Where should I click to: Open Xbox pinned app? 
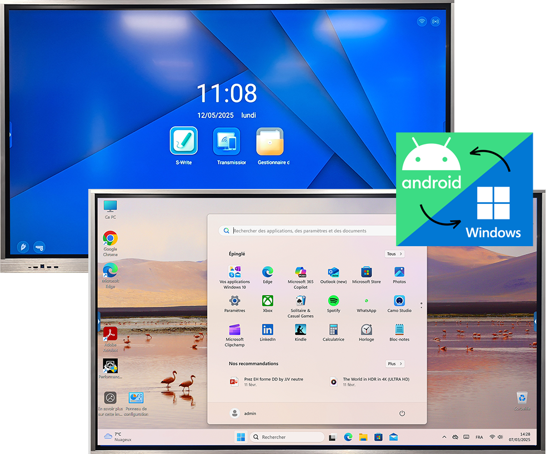pyautogui.click(x=267, y=304)
